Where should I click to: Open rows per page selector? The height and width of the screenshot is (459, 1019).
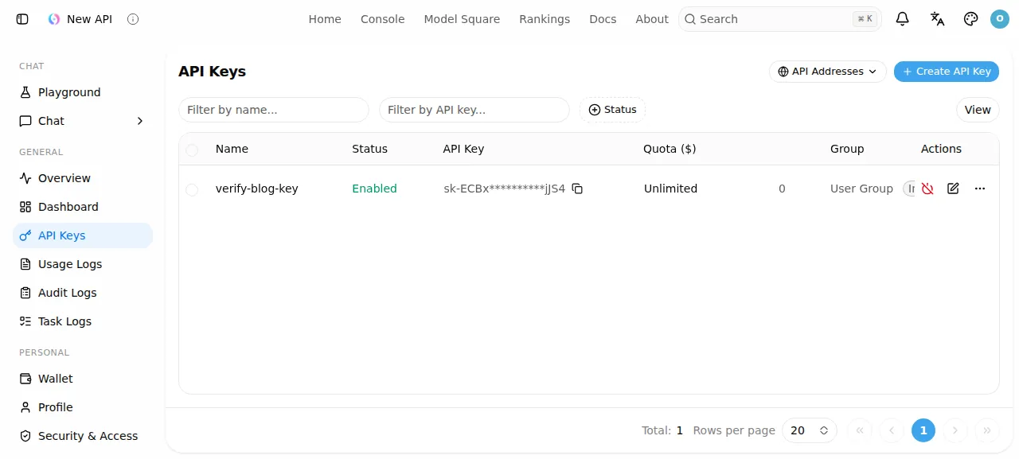click(810, 430)
